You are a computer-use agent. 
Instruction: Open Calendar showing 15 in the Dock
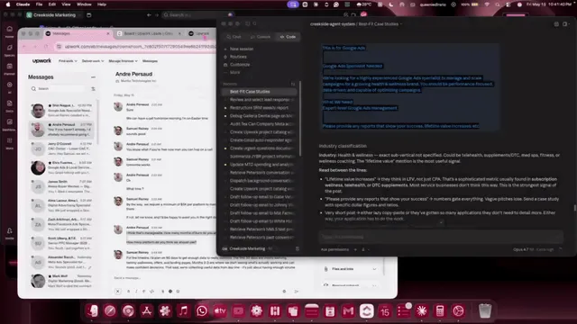point(385,310)
